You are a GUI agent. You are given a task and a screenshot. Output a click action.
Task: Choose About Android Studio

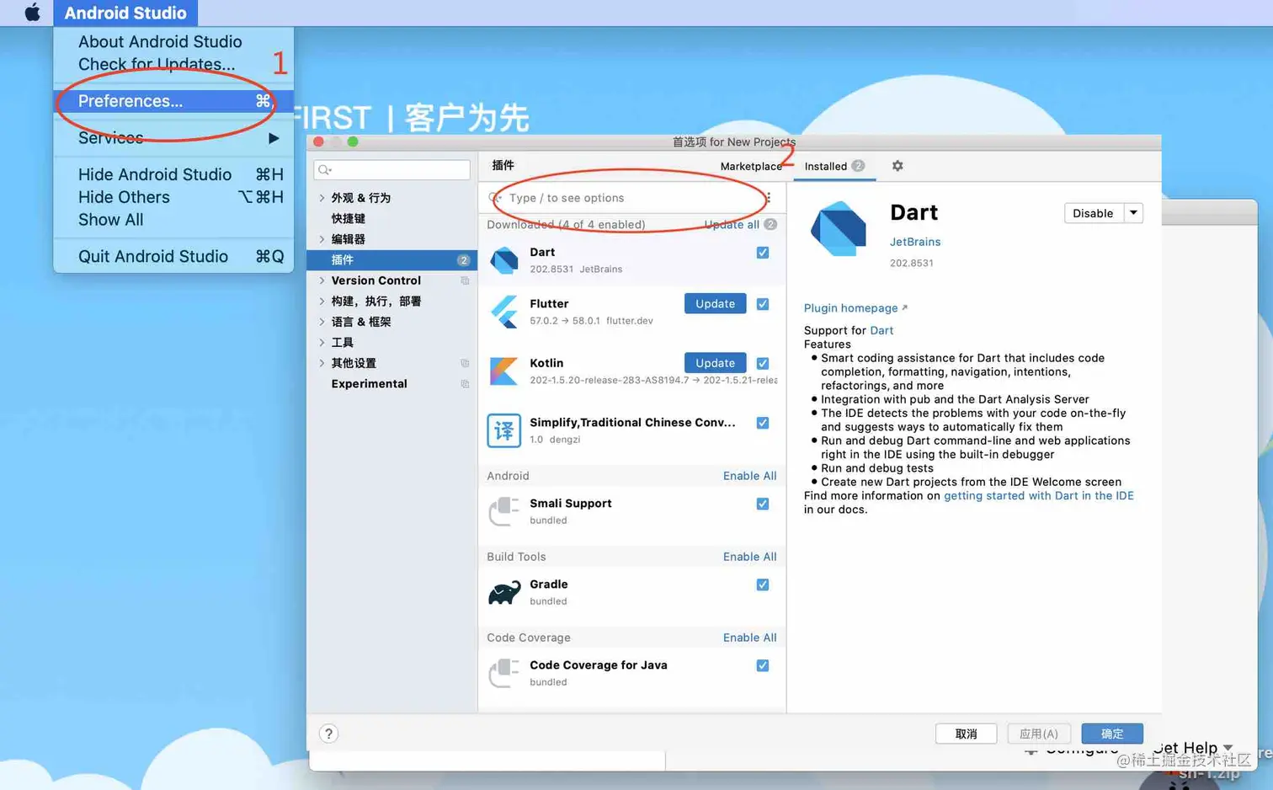pos(160,41)
